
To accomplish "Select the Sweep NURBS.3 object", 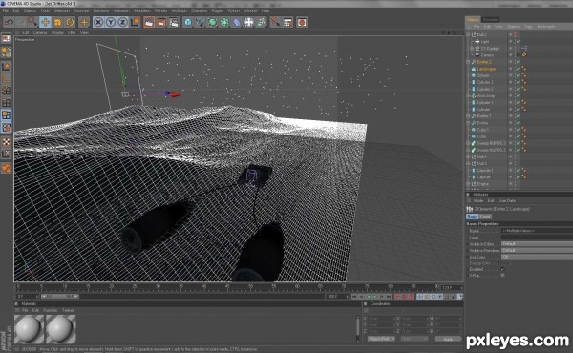I will 491,143.
